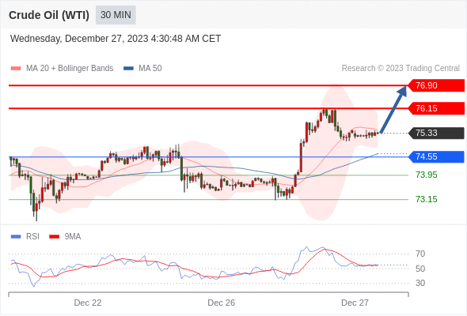
Task: Click the date and time text line
Action: click(x=116, y=39)
